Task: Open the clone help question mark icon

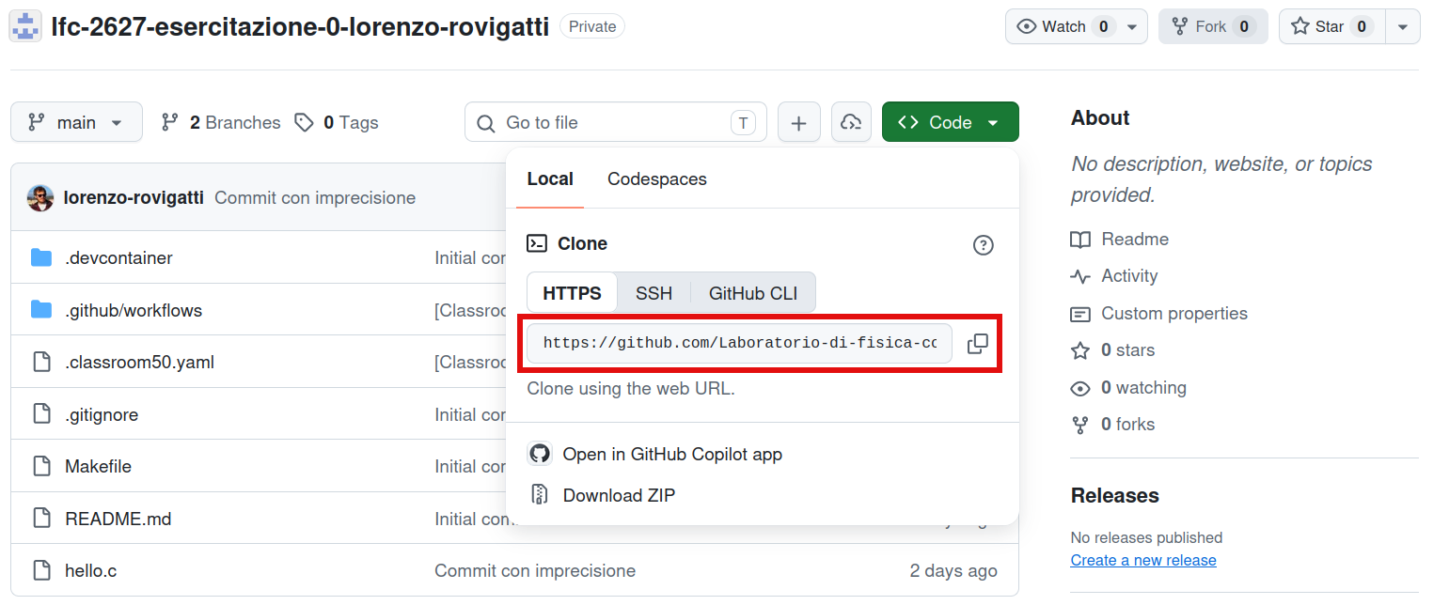Action: pos(984,245)
